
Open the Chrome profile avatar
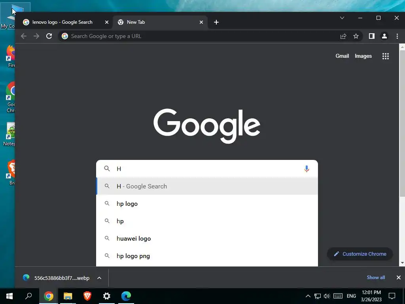[x=384, y=36]
